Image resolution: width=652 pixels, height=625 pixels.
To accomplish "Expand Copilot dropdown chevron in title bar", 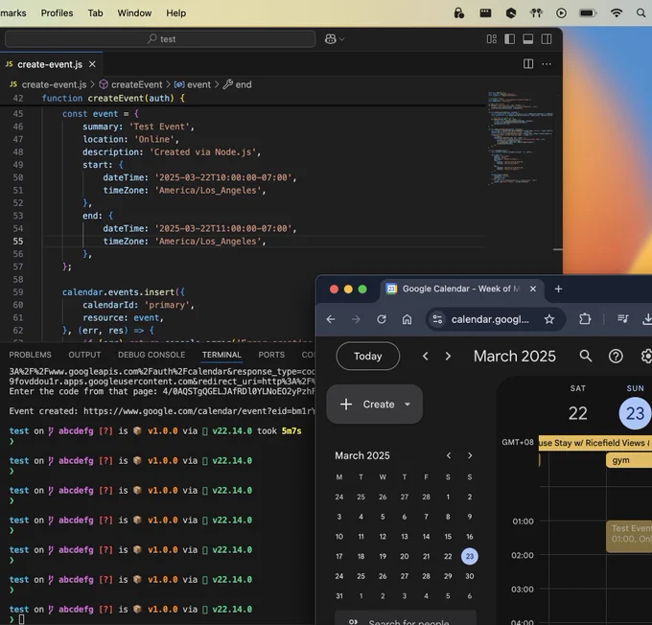I will pos(342,39).
